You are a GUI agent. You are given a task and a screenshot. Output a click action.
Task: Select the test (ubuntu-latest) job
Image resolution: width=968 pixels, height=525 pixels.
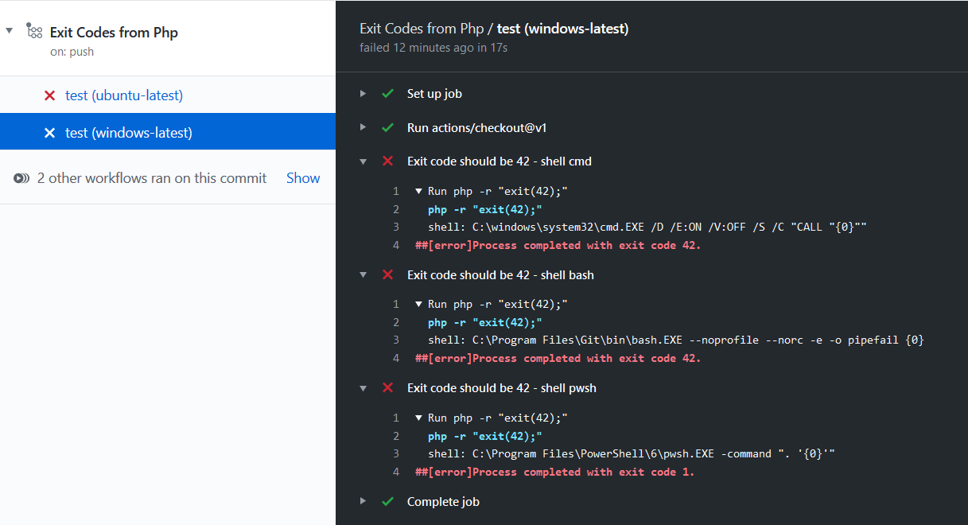(x=167, y=95)
